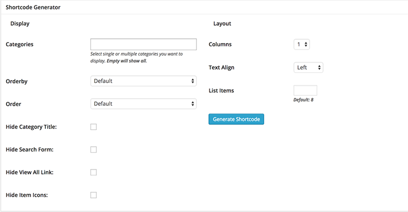Enable Hide View All Link checkbox
This screenshot has width=408, height=212.
pos(94,172)
